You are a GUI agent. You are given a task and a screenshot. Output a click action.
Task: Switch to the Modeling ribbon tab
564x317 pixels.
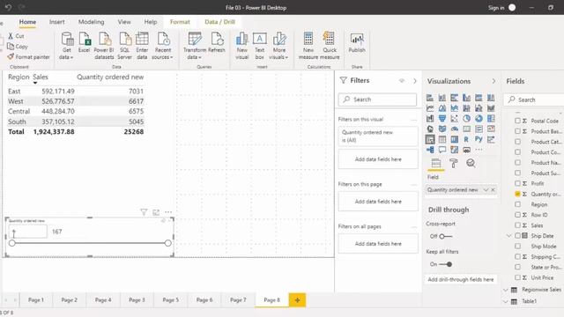point(91,22)
